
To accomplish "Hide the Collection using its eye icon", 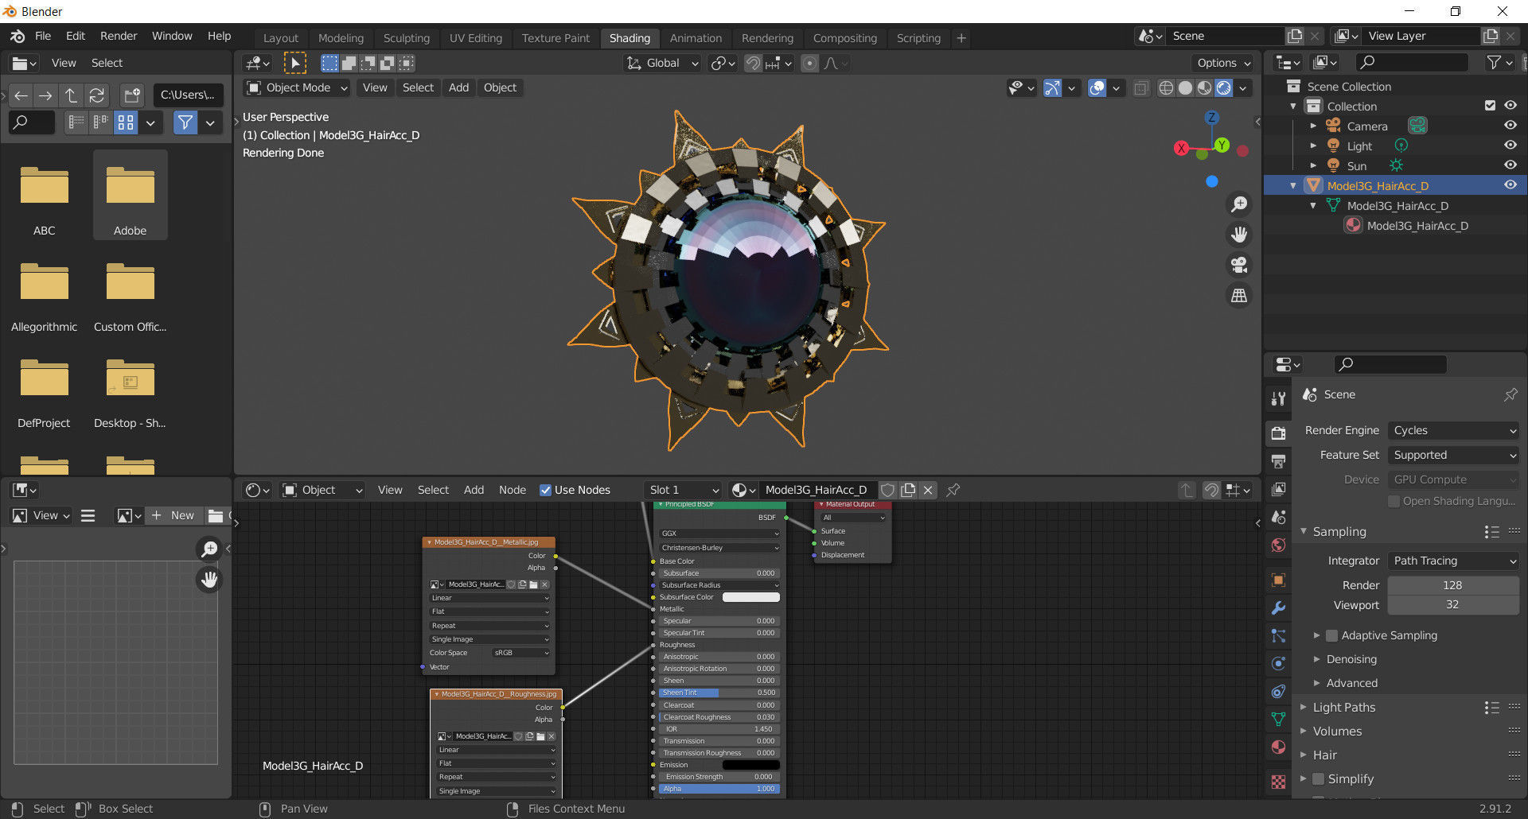I will [x=1510, y=105].
